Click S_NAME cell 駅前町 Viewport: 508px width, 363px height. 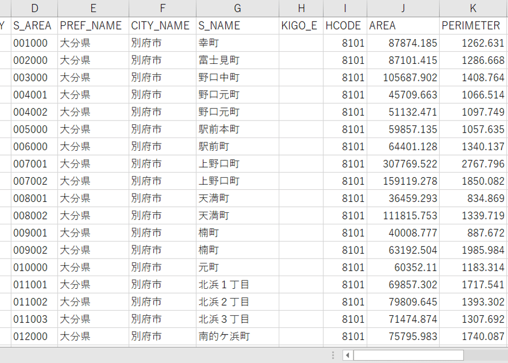tap(238, 146)
